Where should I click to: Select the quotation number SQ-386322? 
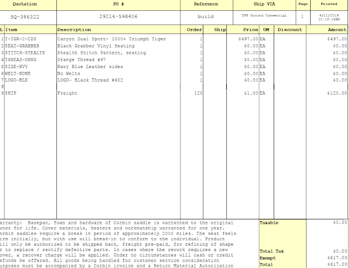click(25, 17)
